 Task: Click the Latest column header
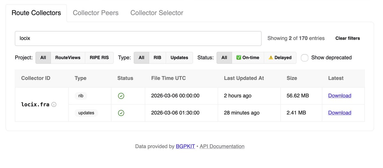pos(336,78)
